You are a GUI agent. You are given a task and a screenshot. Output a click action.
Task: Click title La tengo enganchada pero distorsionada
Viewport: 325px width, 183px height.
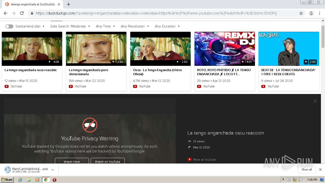pos(88,72)
